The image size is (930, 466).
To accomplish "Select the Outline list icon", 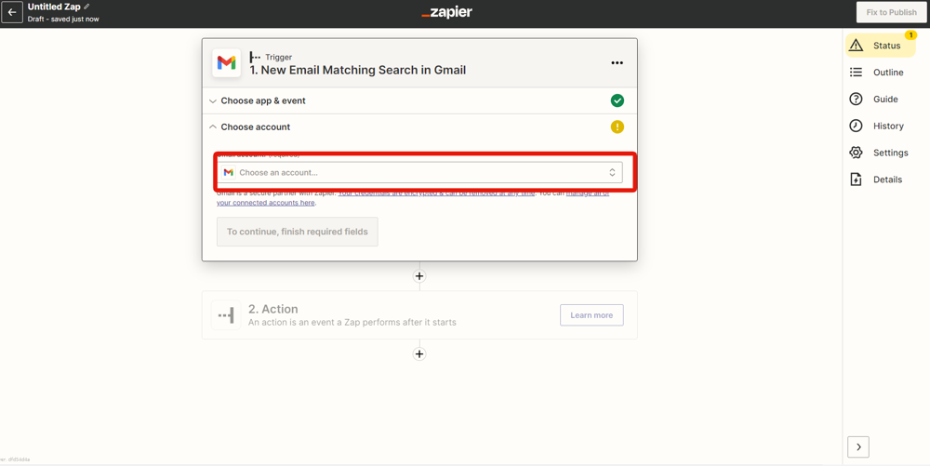I will point(856,73).
